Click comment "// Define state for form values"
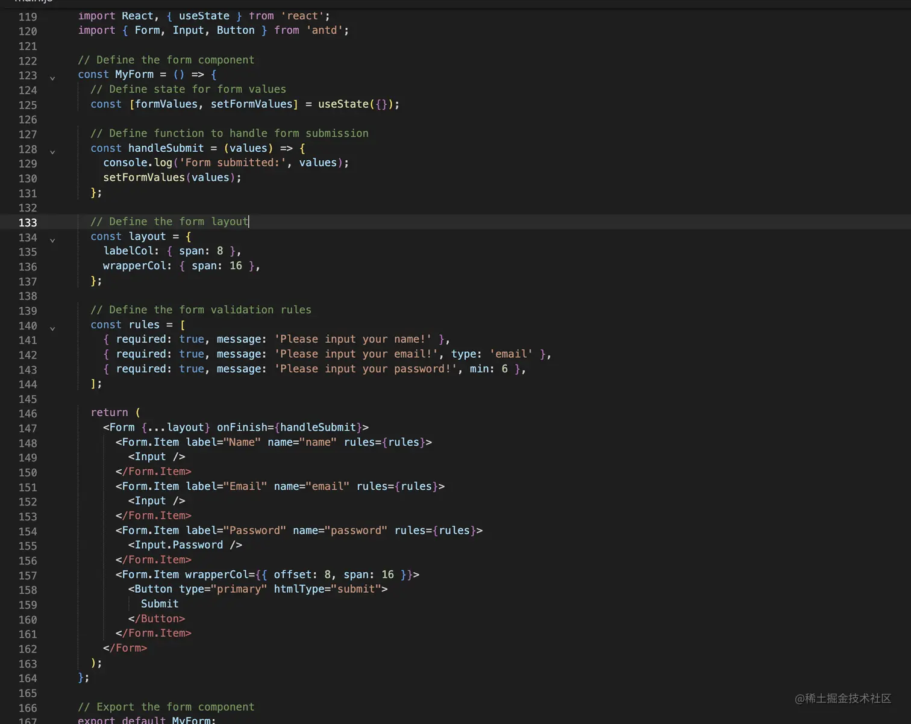The height and width of the screenshot is (724, 911). pyautogui.click(x=188, y=89)
